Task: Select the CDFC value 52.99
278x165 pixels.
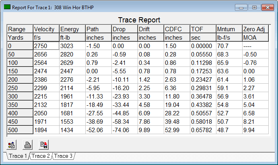Action: (177, 130)
